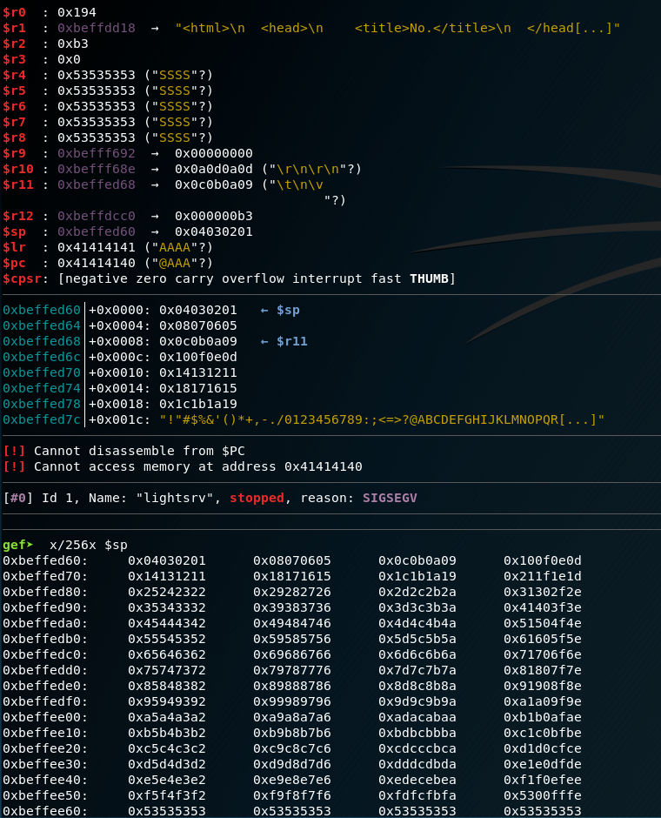Image resolution: width=661 pixels, height=818 pixels.
Task: Select the 0x35343332 value in the dump
Action: coord(167,607)
